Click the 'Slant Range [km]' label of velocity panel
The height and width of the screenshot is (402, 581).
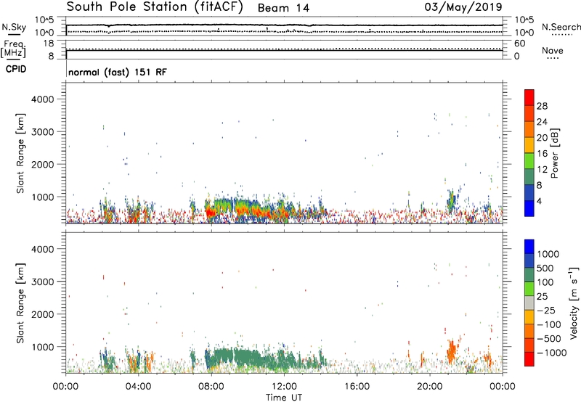tap(20, 303)
